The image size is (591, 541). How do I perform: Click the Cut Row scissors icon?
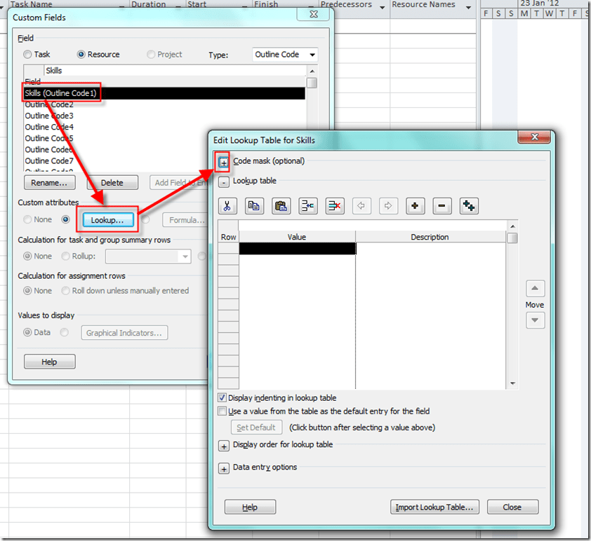pyautogui.click(x=227, y=206)
